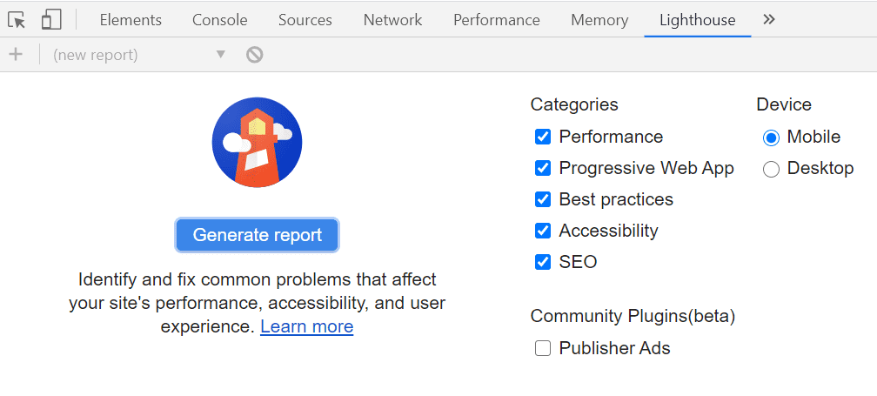Screen dimensions: 877x396
Task: Enable the Publisher Ads plugin checkbox
Action: pos(543,348)
